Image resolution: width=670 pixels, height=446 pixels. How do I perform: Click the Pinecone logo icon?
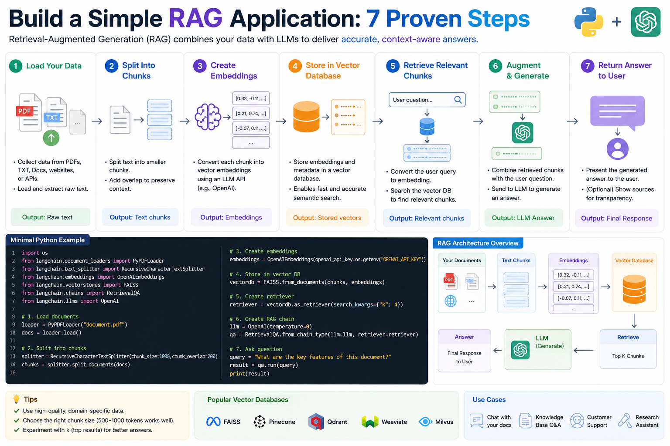(260, 422)
